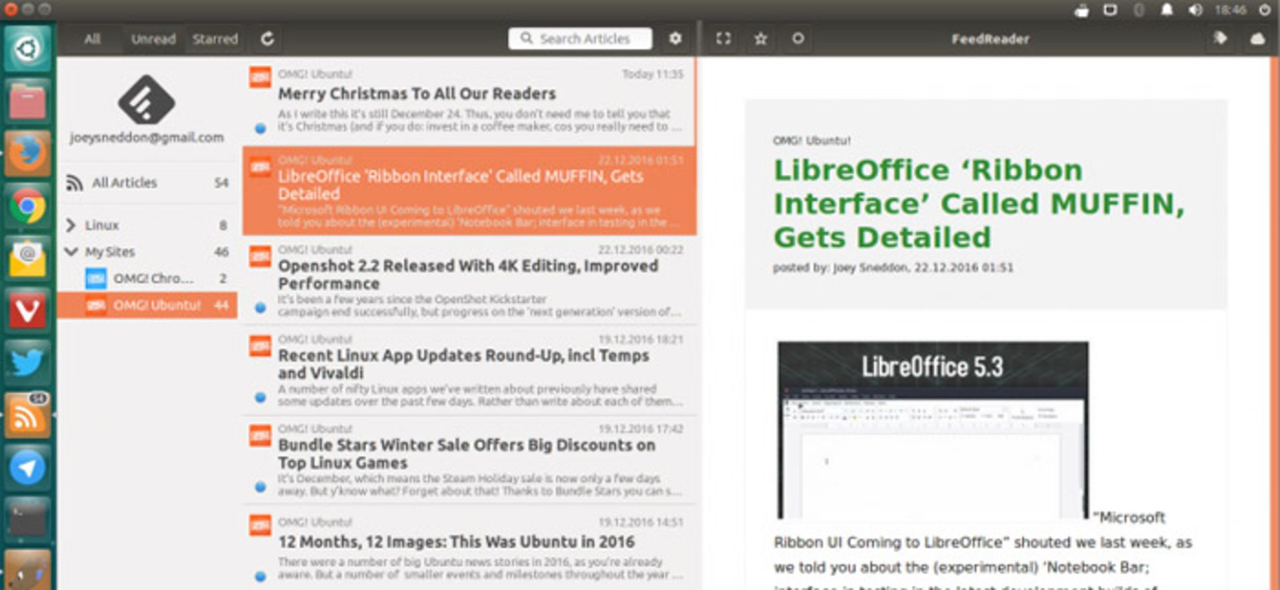The height and width of the screenshot is (590, 1280).
Task: Launch Firefox from the dock
Action: (27, 153)
